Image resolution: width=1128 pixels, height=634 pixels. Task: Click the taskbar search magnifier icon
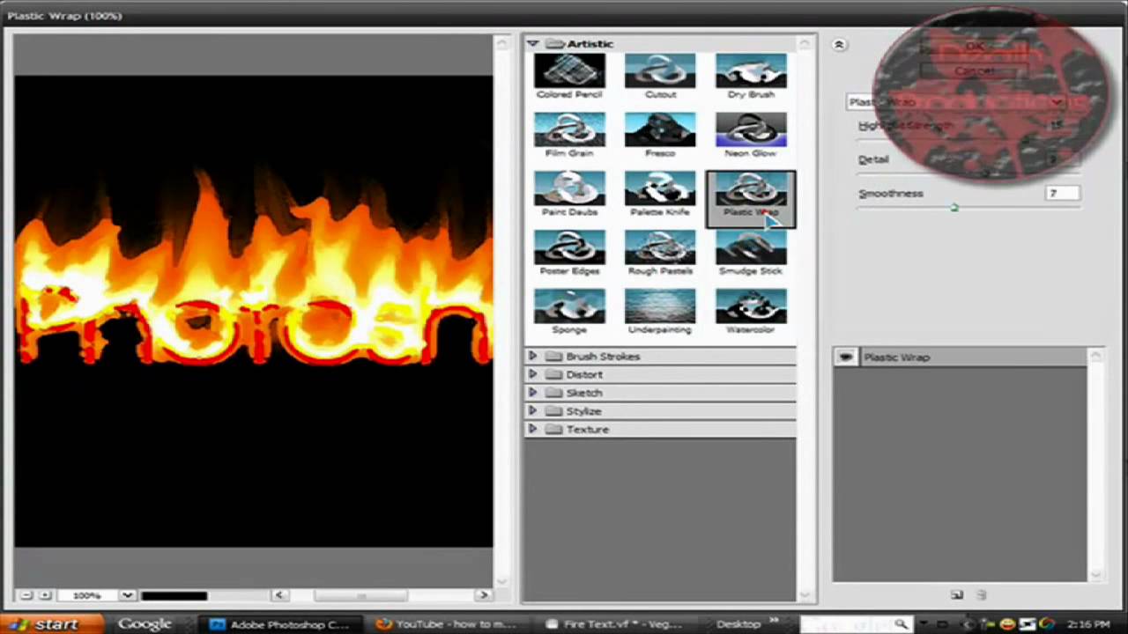[x=901, y=624]
